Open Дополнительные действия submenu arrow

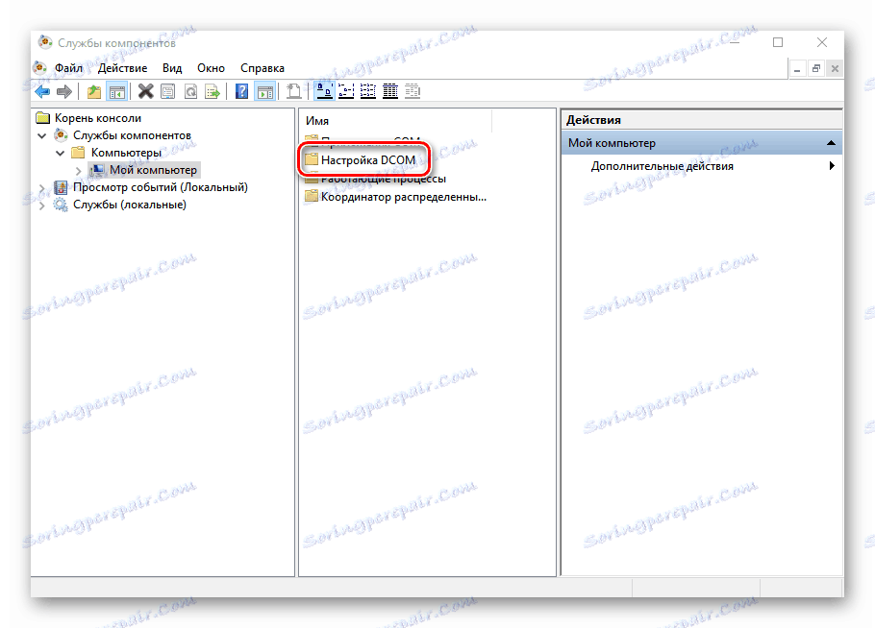832,165
